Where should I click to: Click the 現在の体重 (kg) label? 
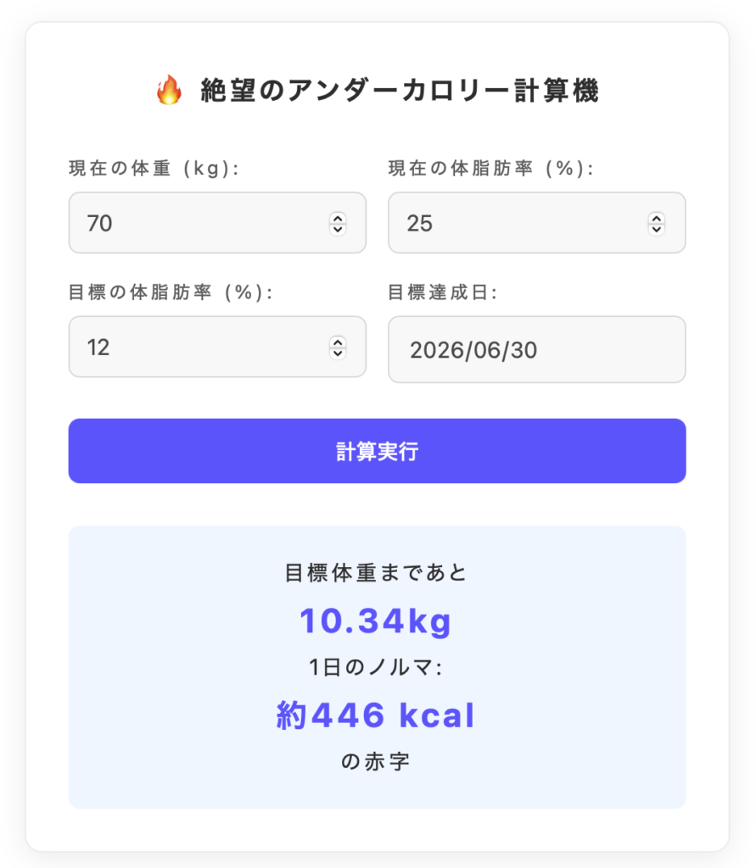click(154, 169)
